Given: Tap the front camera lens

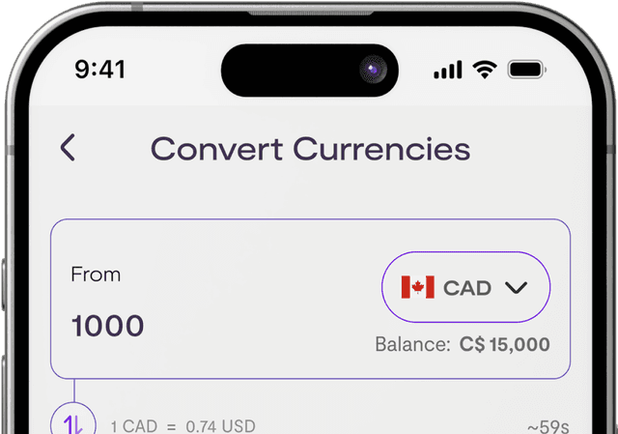Looking at the screenshot, I should [372, 70].
